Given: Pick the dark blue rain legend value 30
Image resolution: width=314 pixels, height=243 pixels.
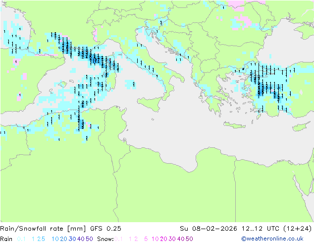Looking at the screenshot, I should 72,239.
